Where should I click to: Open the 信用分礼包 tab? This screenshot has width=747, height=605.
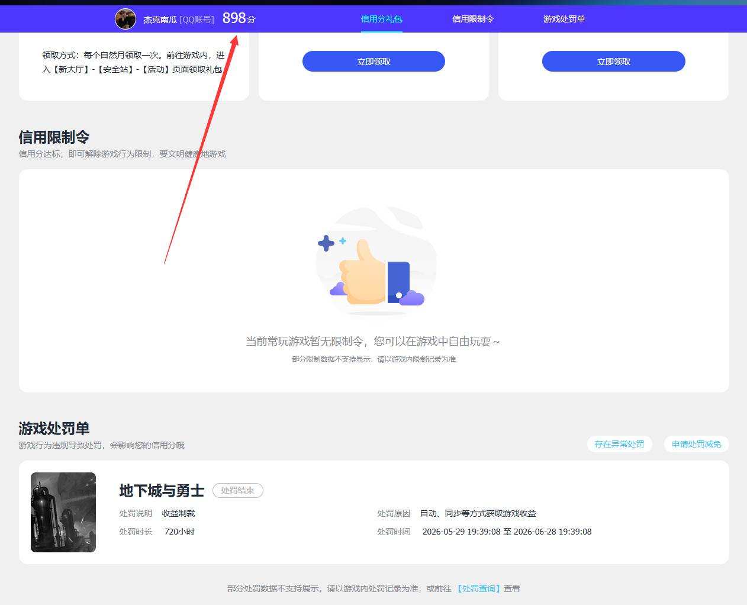(x=381, y=19)
